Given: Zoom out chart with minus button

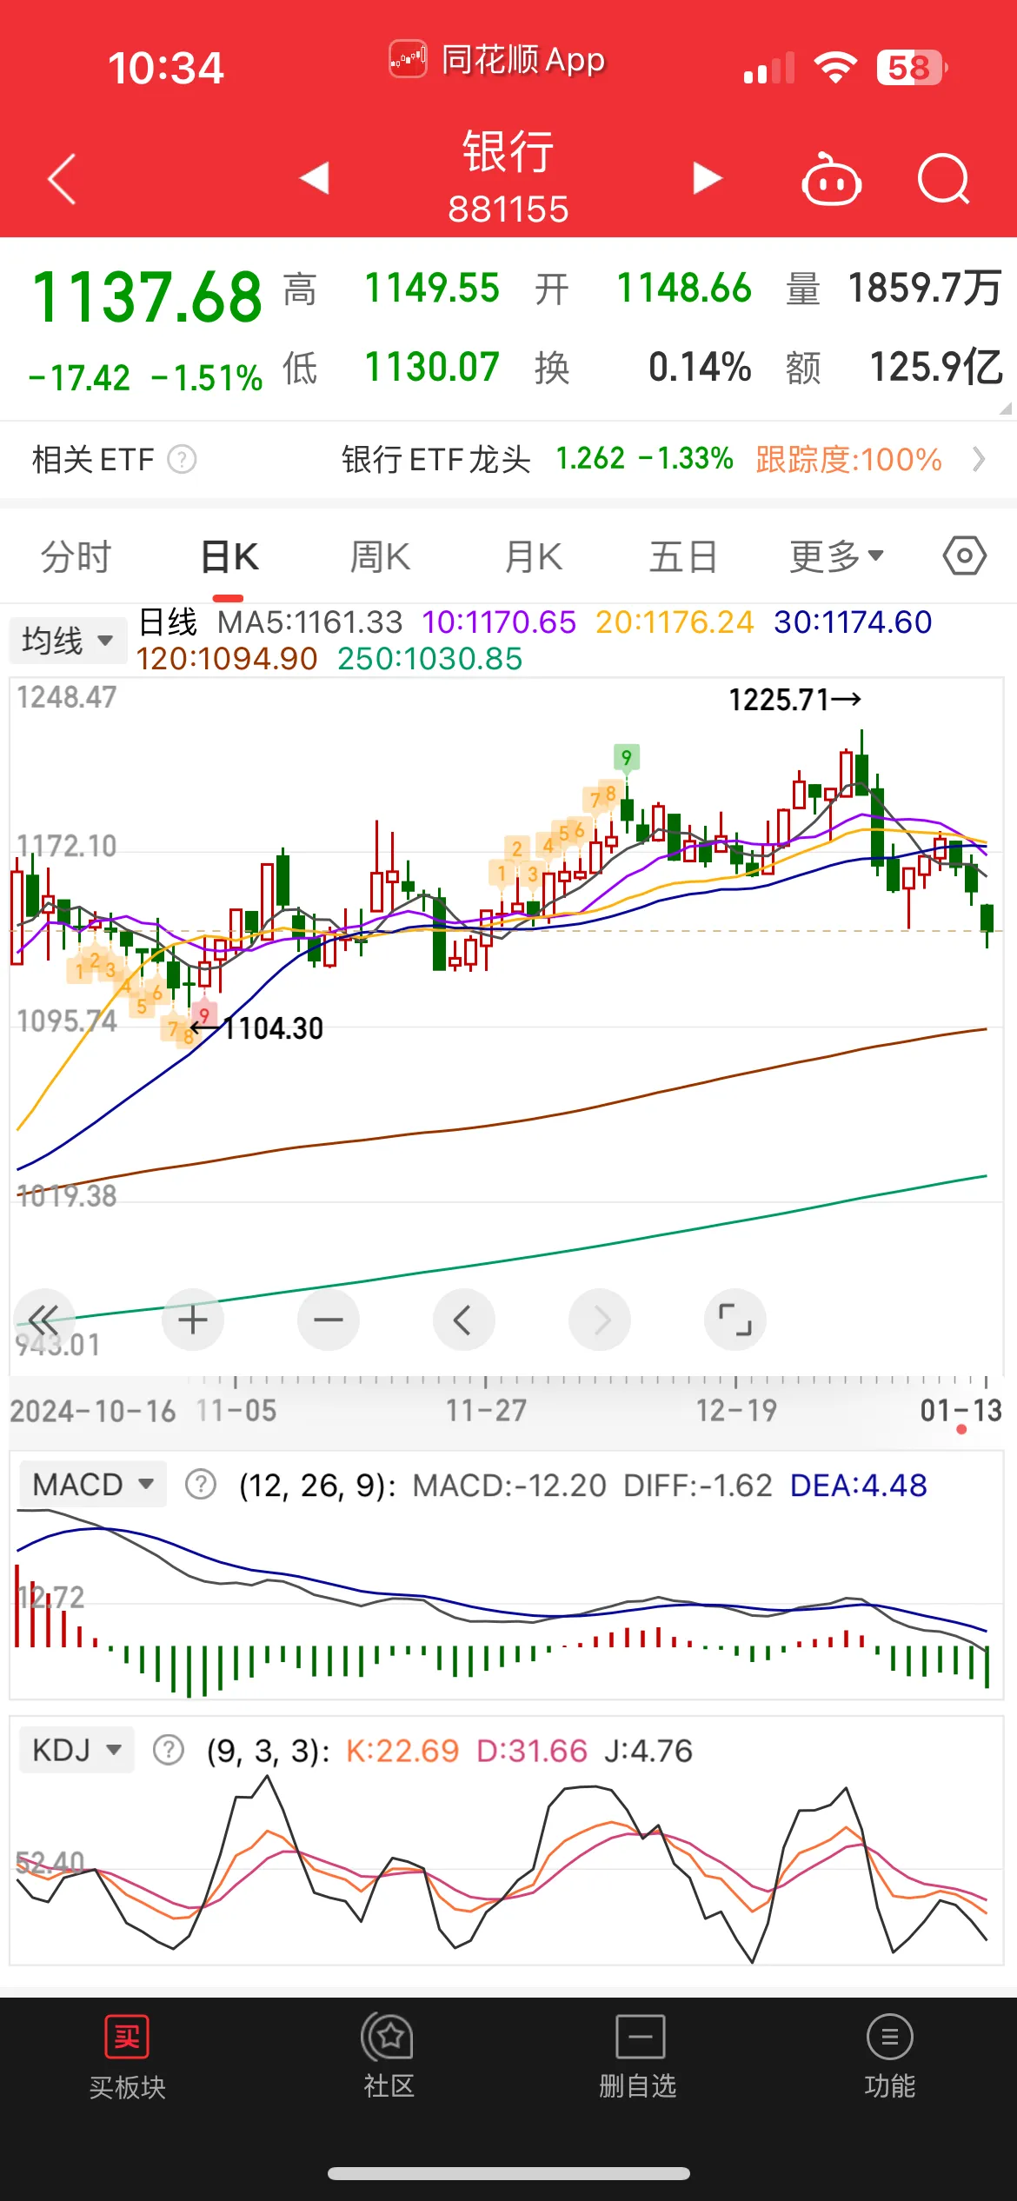Looking at the screenshot, I should (329, 1320).
